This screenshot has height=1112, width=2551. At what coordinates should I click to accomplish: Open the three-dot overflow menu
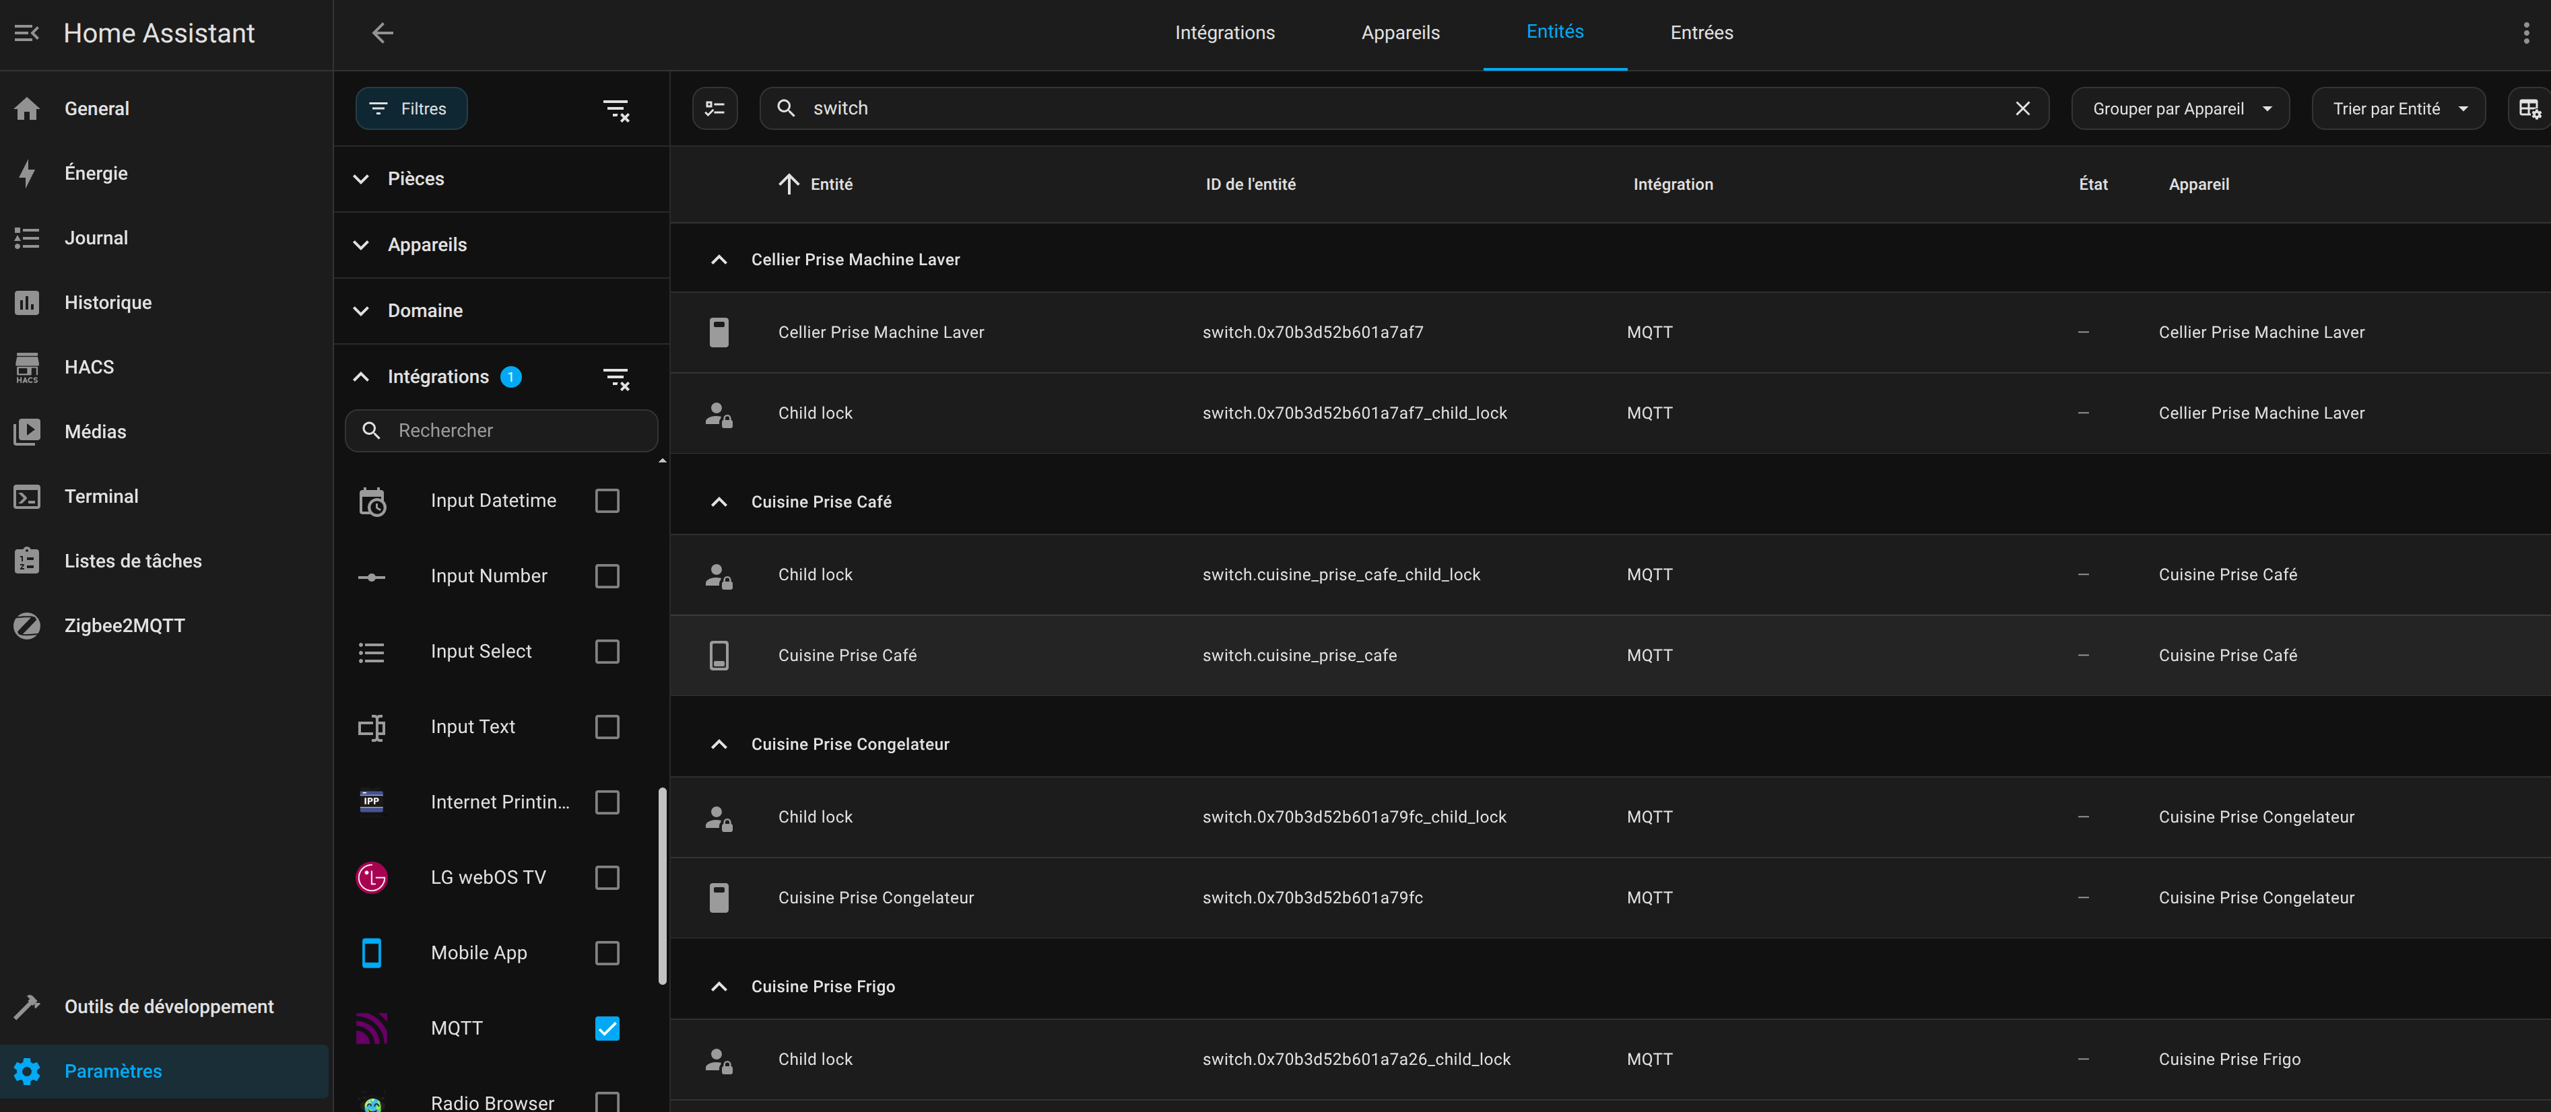pyautogui.click(x=2525, y=33)
